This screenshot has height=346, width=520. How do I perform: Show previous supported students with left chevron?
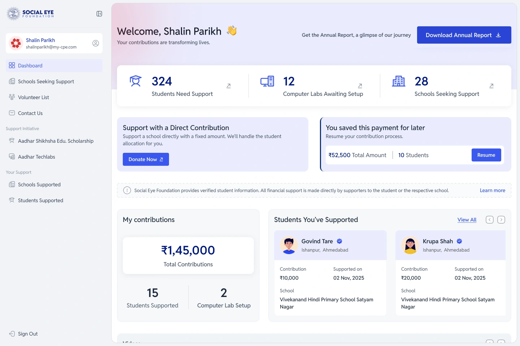click(490, 220)
